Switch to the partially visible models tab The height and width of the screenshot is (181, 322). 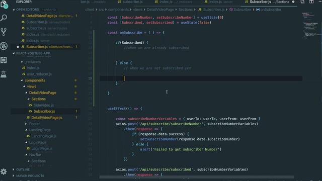(x=93, y=2)
